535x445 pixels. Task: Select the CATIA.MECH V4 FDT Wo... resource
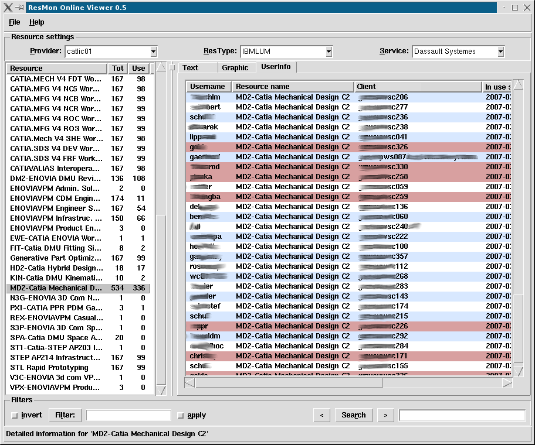click(x=78, y=78)
